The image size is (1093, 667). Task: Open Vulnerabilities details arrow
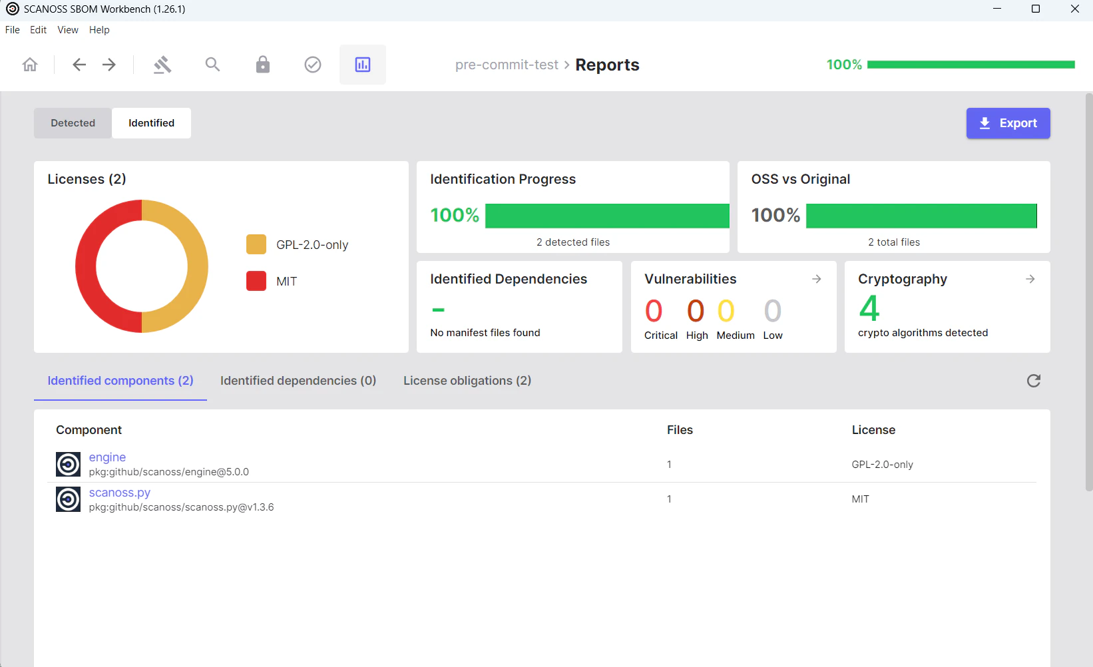[x=817, y=279]
